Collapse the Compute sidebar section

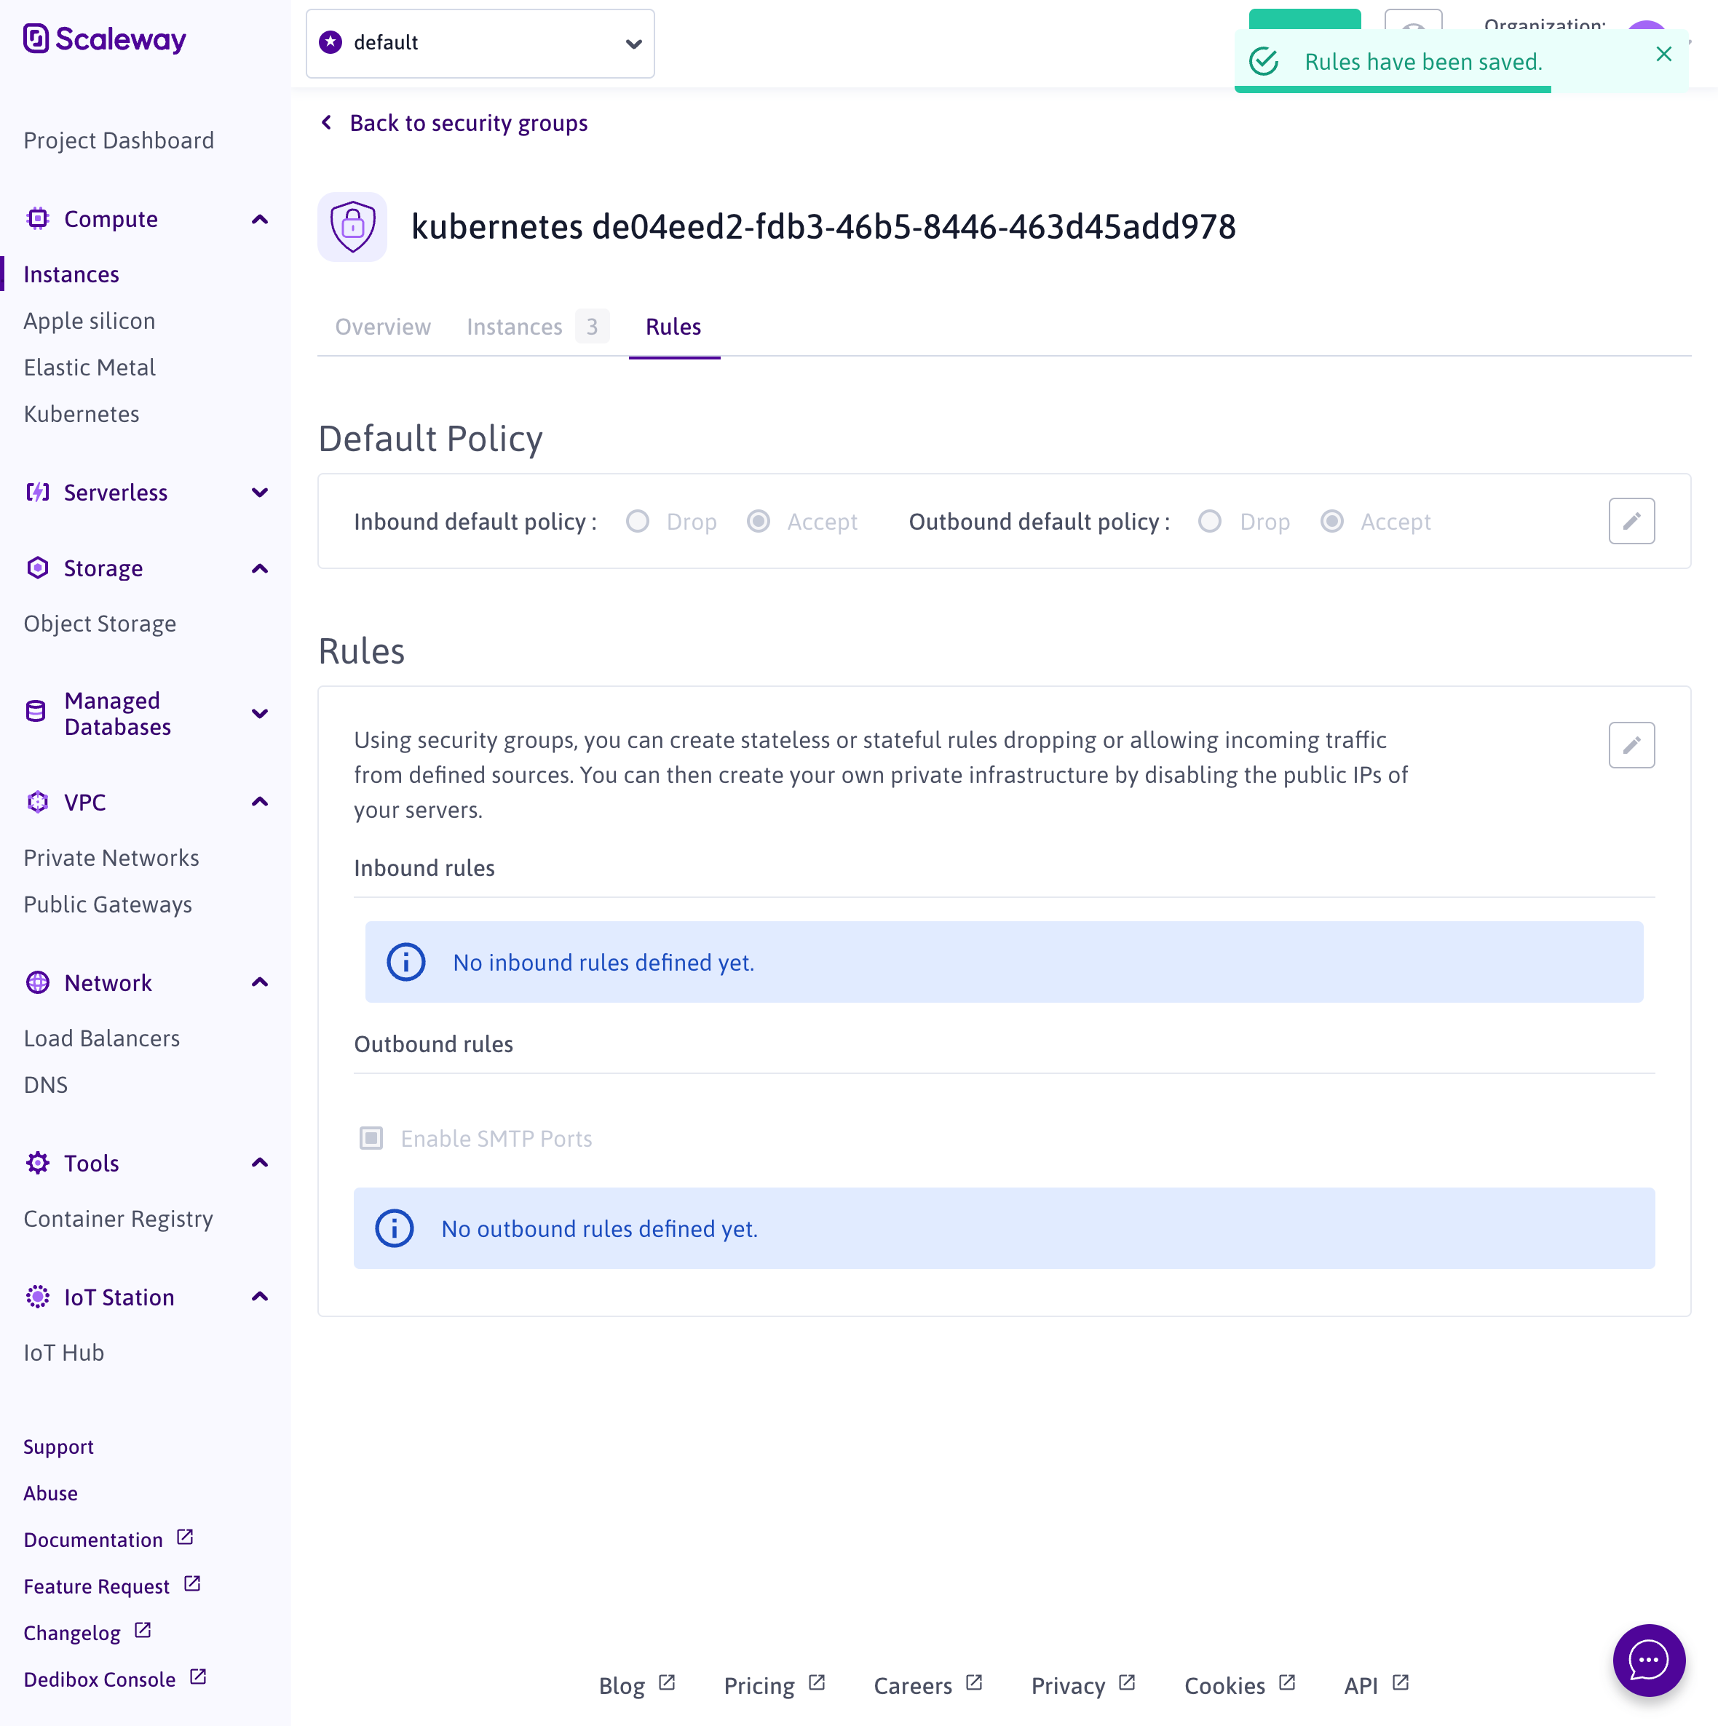(x=259, y=219)
